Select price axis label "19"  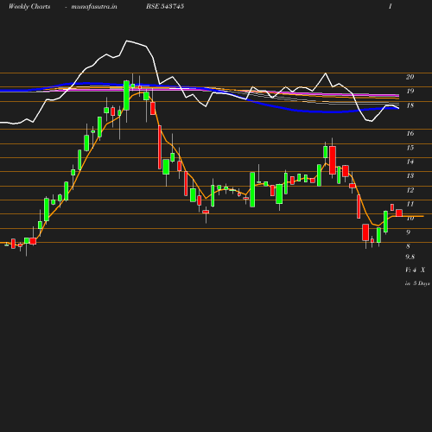(x=410, y=92)
